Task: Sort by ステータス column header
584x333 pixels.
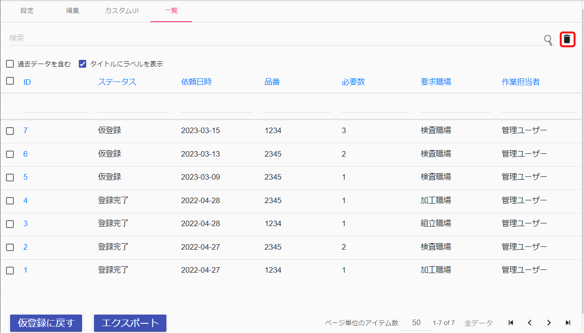Action: 117,82
